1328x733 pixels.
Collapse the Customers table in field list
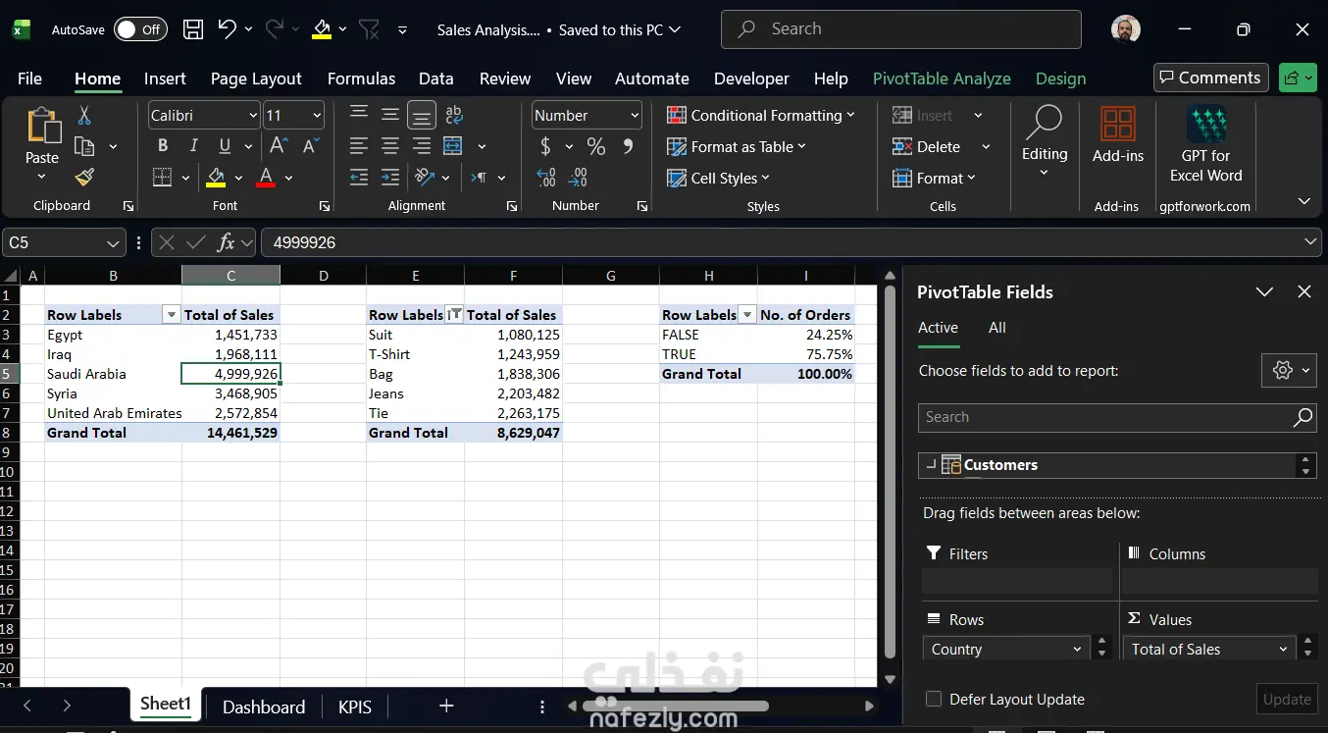tap(931, 465)
